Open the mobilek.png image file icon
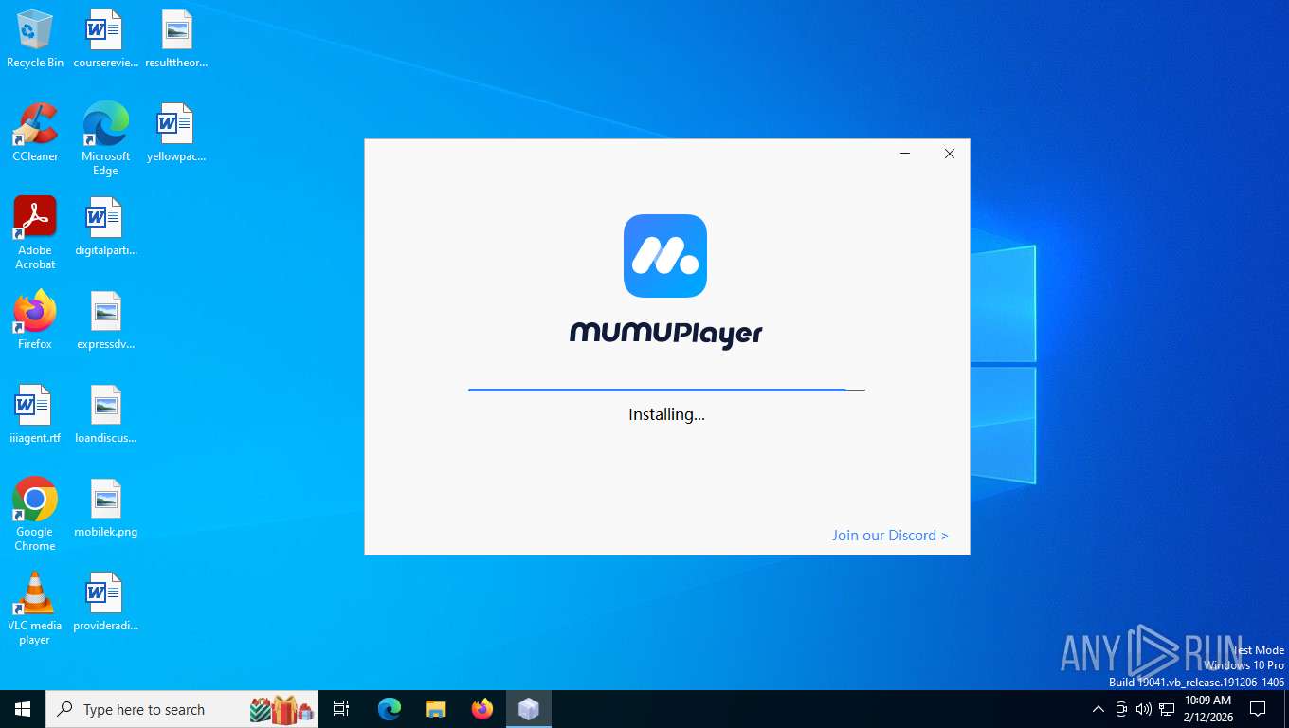Viewport: 1289px width, 728px height. coord(105,508)
